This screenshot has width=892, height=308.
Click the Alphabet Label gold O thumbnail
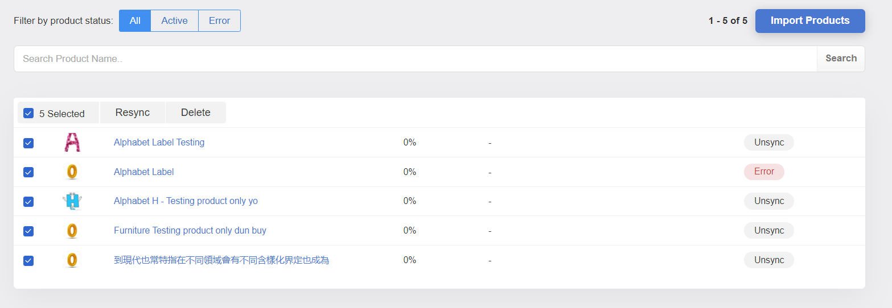pos(72,172)
